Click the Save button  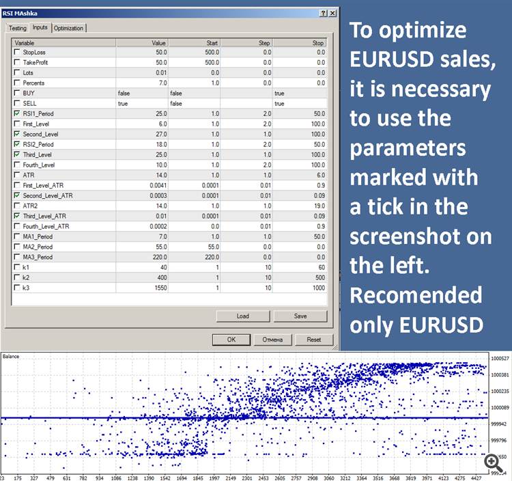(300, 316)
